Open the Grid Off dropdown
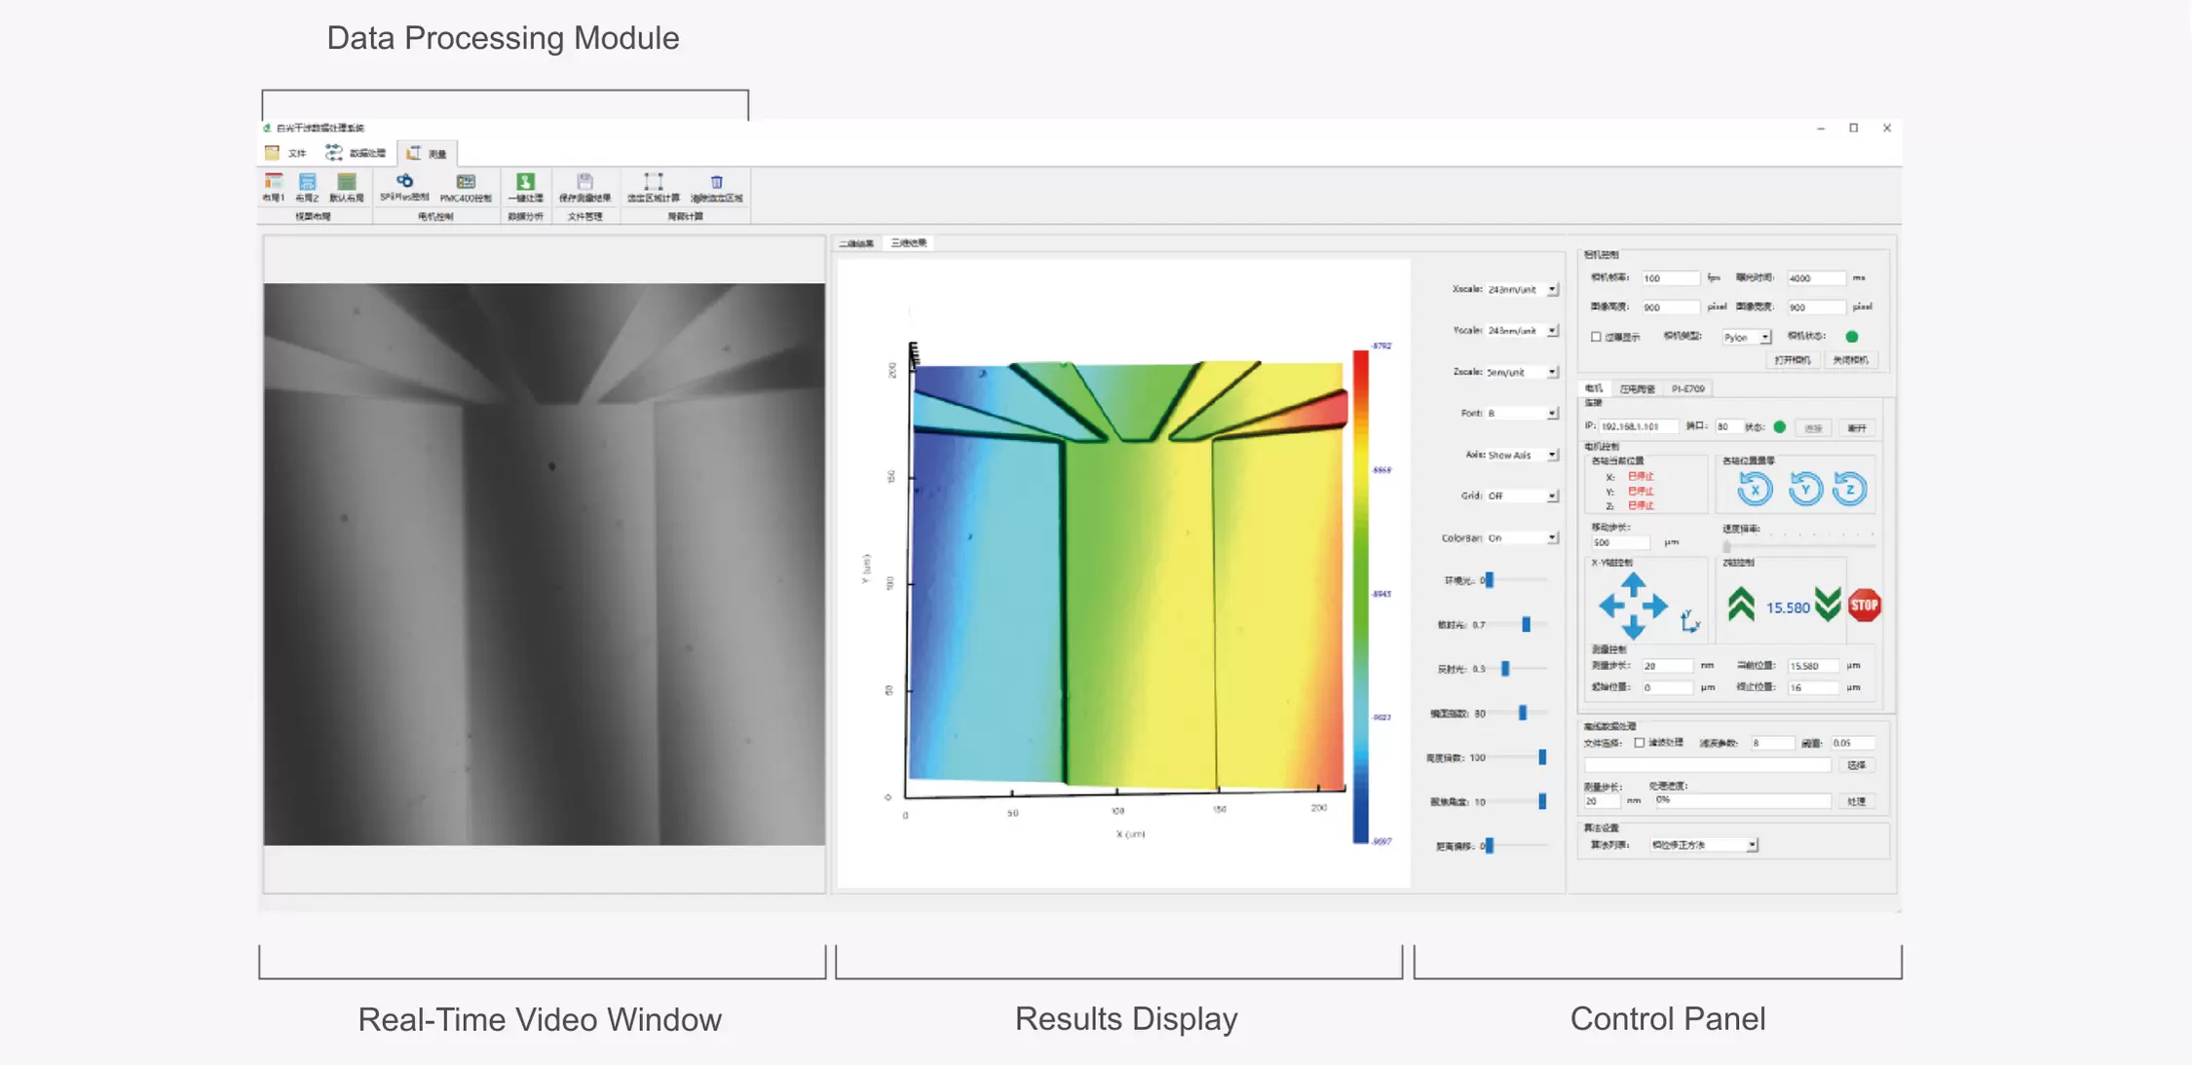Viewport: 2192px width, 1065px height. (1552, 496)
